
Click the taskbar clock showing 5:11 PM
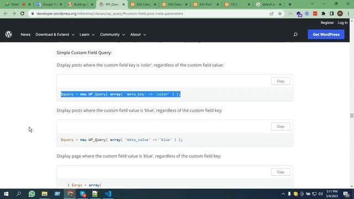tap(332, 194)
